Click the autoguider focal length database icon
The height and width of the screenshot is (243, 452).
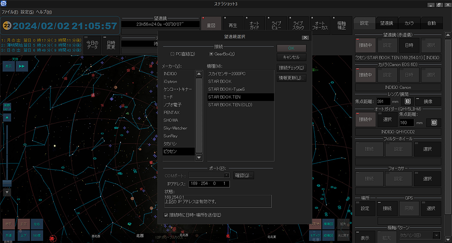[x=434, y=122]
